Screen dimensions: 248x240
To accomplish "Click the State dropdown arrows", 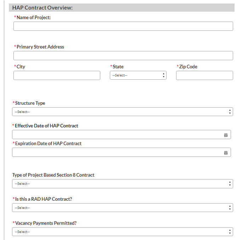I will (163, 75).
